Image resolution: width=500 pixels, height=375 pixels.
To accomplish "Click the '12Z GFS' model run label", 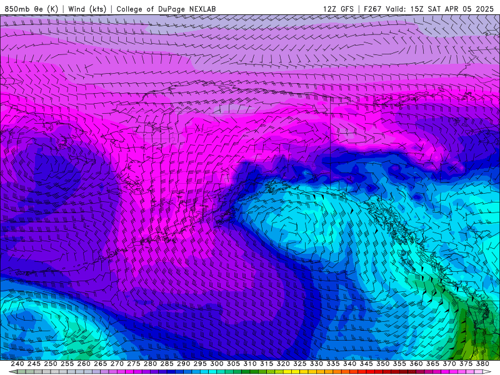I will [x=338, y=9].
